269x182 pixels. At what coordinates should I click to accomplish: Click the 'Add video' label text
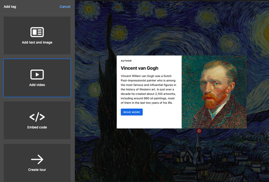37,85
